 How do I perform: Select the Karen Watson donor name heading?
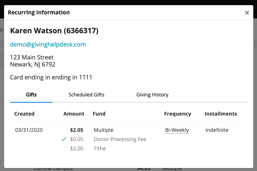pos(54,31)
